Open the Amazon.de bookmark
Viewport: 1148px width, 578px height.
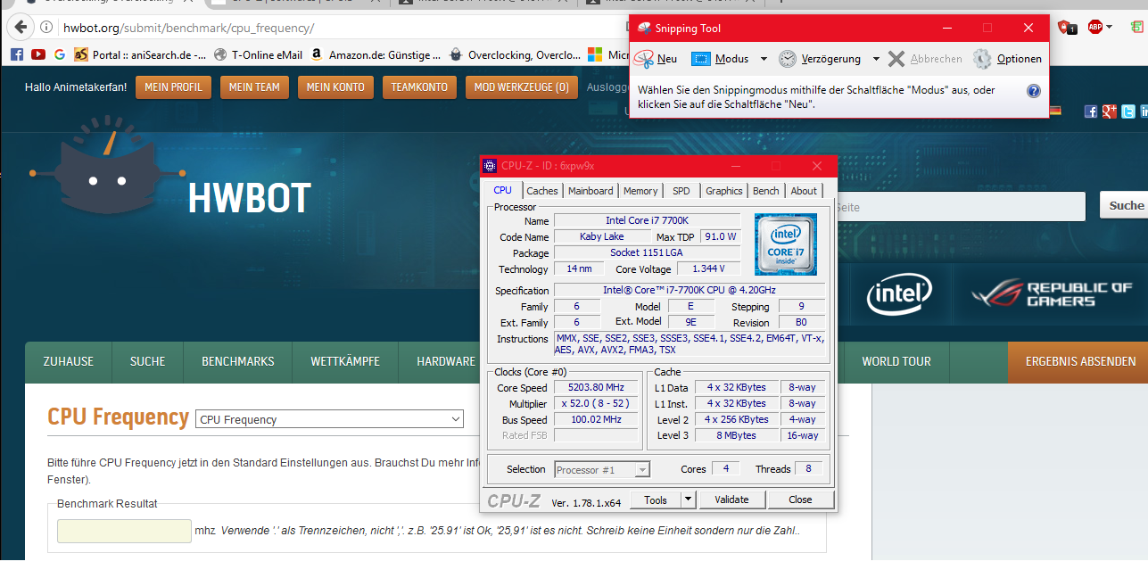click(376, 54)
